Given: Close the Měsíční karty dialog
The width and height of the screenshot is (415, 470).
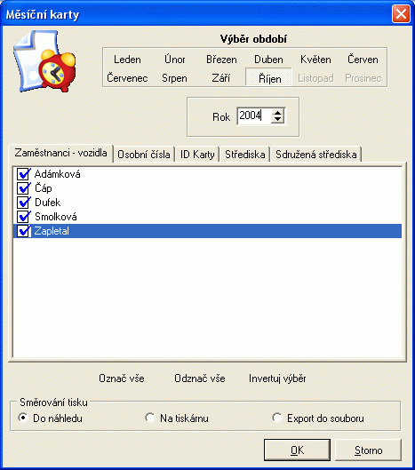Looking at the screenshot, I should pos(401,14).
